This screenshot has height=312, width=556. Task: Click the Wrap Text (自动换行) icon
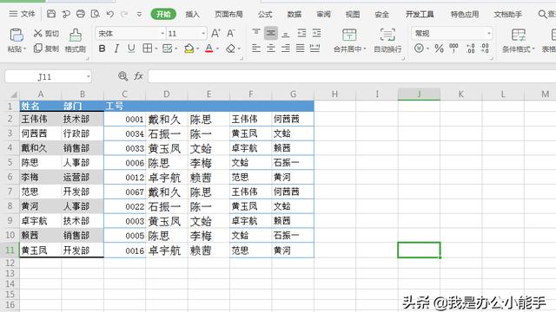tap(387, 35)
